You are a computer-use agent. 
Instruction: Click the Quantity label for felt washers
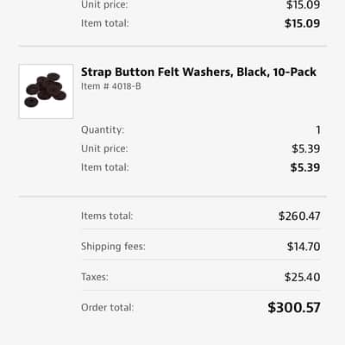[103, 129]
